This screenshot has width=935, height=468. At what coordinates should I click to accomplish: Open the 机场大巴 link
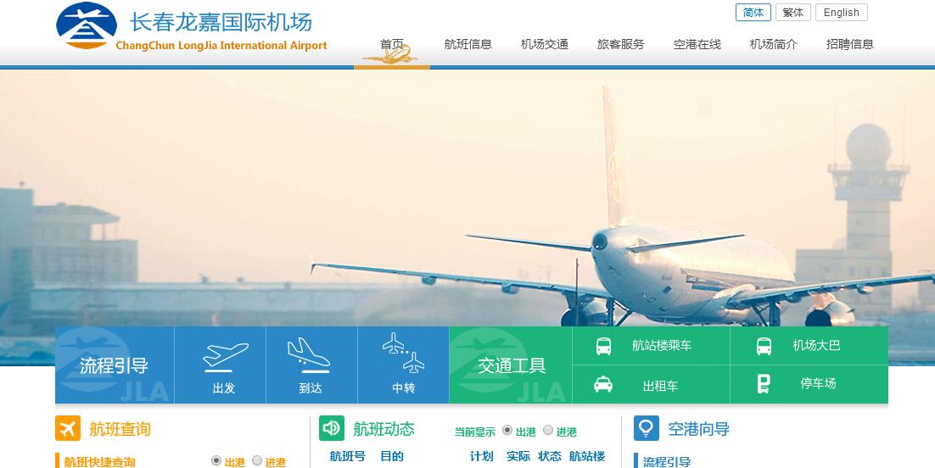point(816,345)
